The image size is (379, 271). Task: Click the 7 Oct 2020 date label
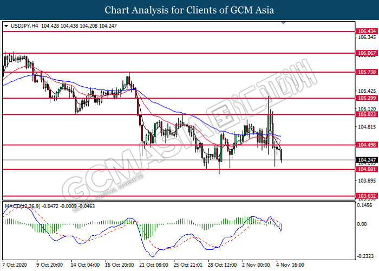(x=15, y=264)
